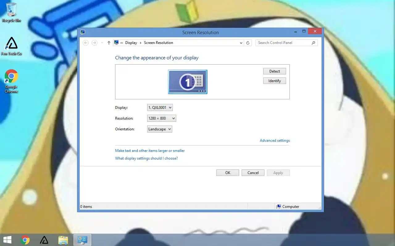Screen dimensions: 395x246
Task: Expand the arrow after Display in the breadcrumb
Action: tap(141, 43)
